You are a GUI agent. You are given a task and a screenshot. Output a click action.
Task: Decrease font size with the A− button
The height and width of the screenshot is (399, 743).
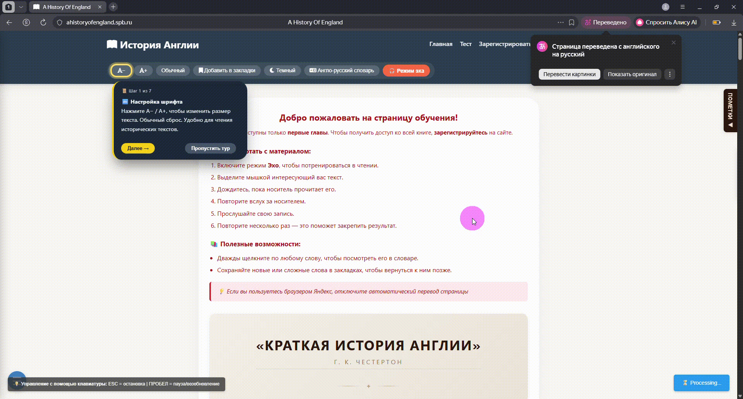click(122, 70)
